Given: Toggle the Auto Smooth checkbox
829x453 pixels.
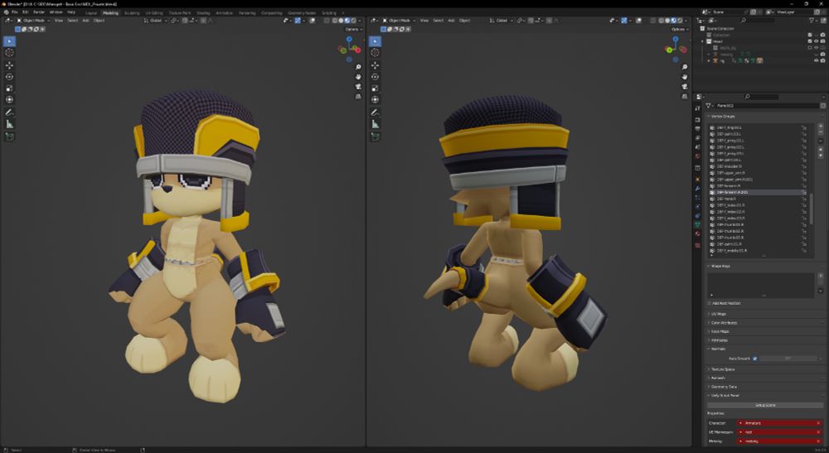Looking at the screenshot, I should 754,359.
